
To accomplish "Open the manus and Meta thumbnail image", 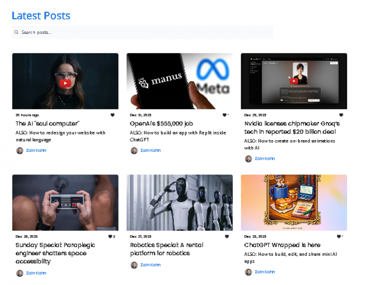I will click(179, 81).
